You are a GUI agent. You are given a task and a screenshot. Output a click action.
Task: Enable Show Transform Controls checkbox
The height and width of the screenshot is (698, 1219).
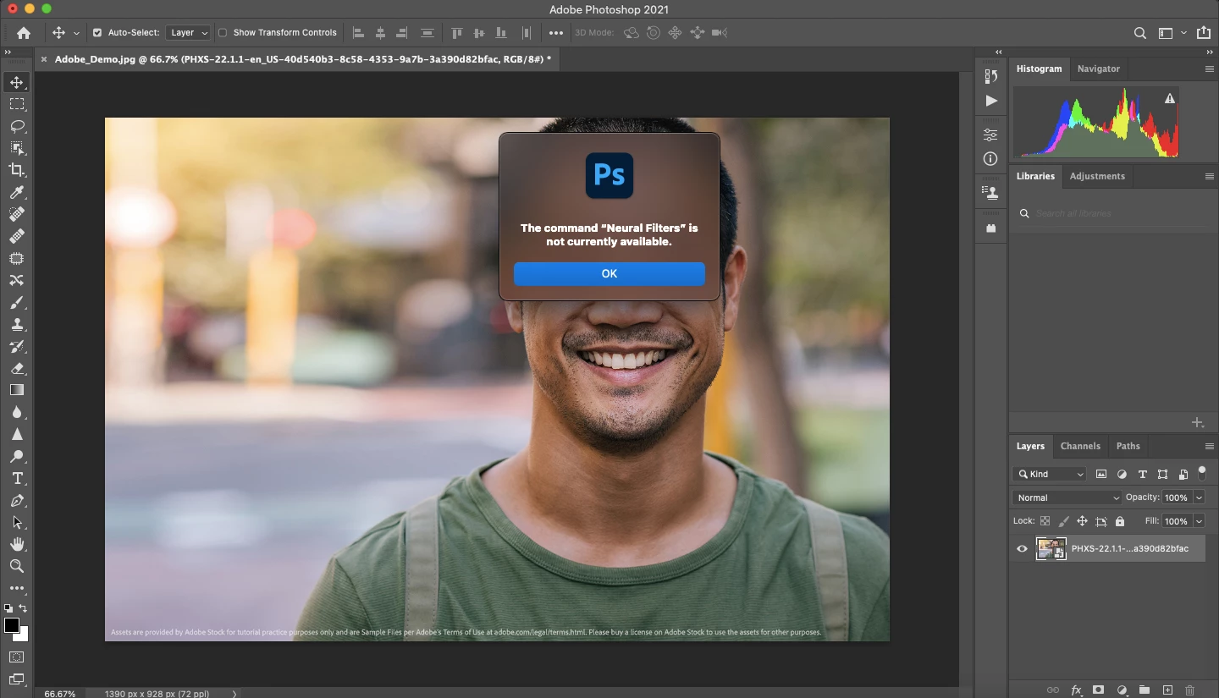coord(223,33)
